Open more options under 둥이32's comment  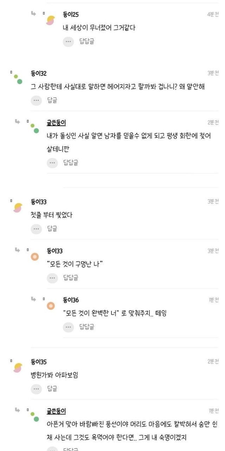(x=36, y=100)
